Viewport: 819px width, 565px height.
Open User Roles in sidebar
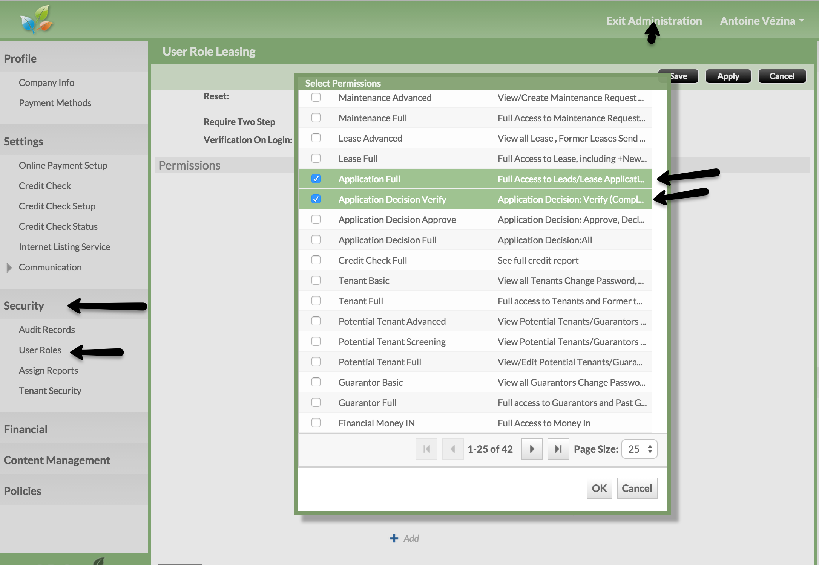[x=40, y=350]
